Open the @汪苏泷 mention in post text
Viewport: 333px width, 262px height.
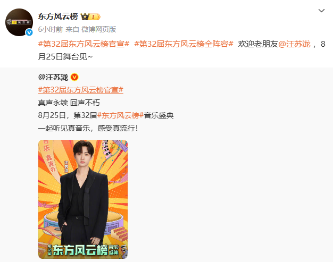[294, 44]
